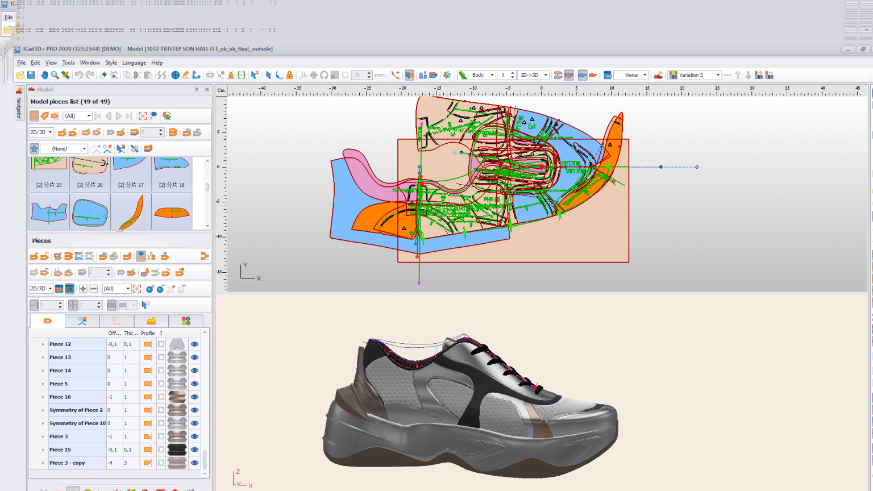The image size is (873, 491).
Task: Click the orange padlock lock icon
Action: click(289, 75)
